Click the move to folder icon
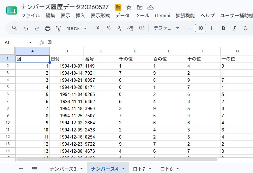This screenshot has height=173, width=253. pyautogui.click(x=140, y=7)
